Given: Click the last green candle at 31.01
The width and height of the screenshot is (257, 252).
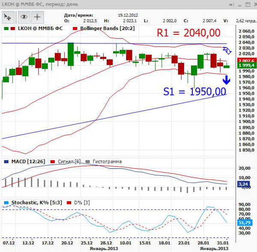Looking at the screenshot, I should point(227,66).
